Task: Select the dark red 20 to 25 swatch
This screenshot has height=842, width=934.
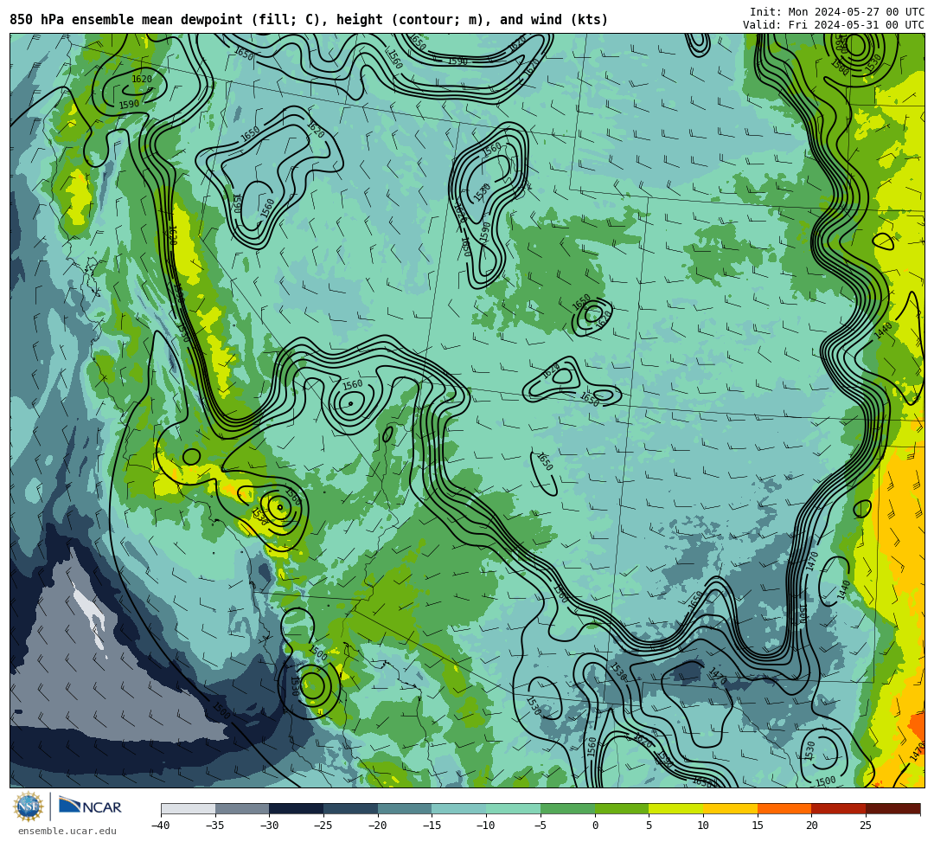Action: pos(839,808)
